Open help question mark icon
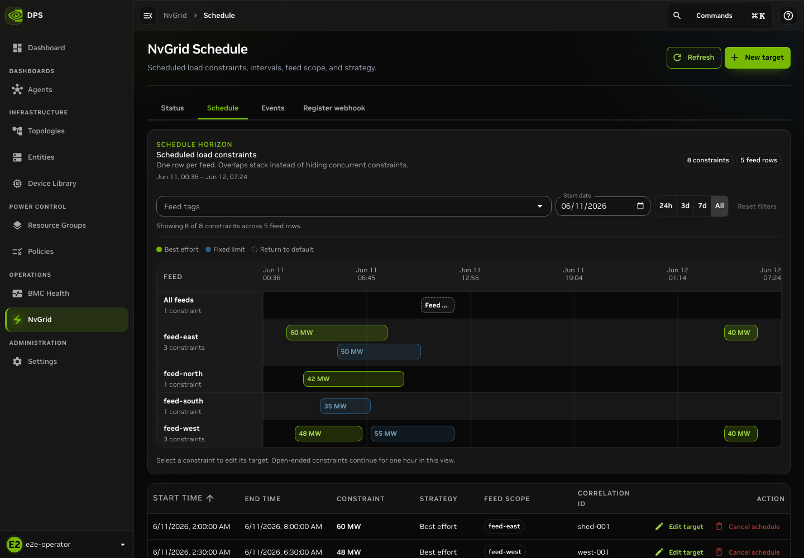This screenshot has height=558, width=804. pyautogui.click(x=788, y=16)
